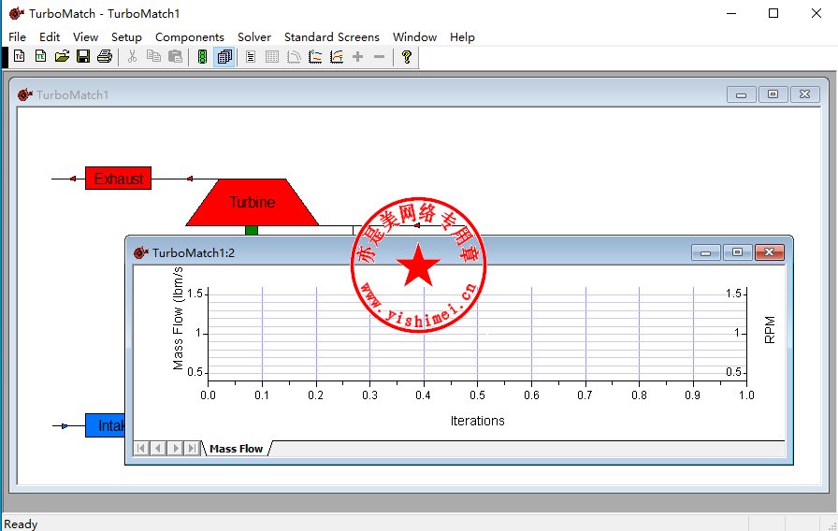Image resolution: width=838 pixels, height=531 pixels.
Task: Click the Paste clipboard icon
Action: [175, 56]
